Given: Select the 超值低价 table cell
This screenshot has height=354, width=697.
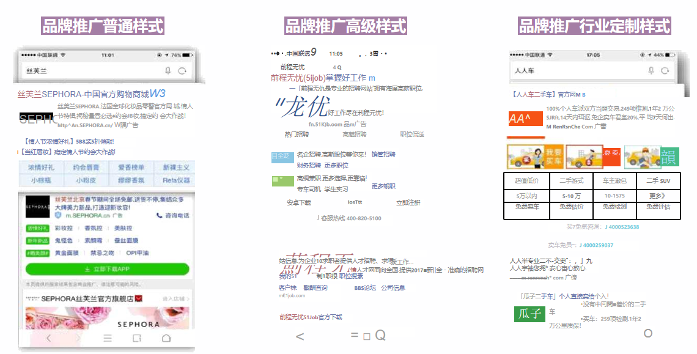Looking at the screenshot, I should pyautogui.click(x=527, y=181).
